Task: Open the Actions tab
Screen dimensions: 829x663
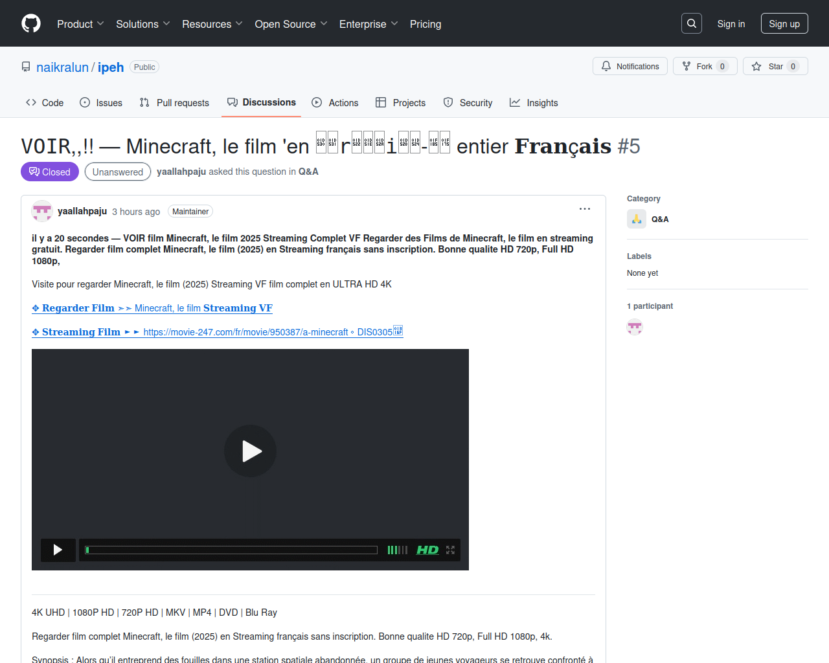Action: point(335,102)
